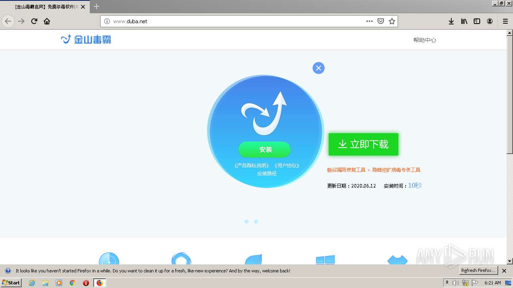Click the volume speaker tray icon
This screenshot has height=288, width=513.
click(456, 283)
